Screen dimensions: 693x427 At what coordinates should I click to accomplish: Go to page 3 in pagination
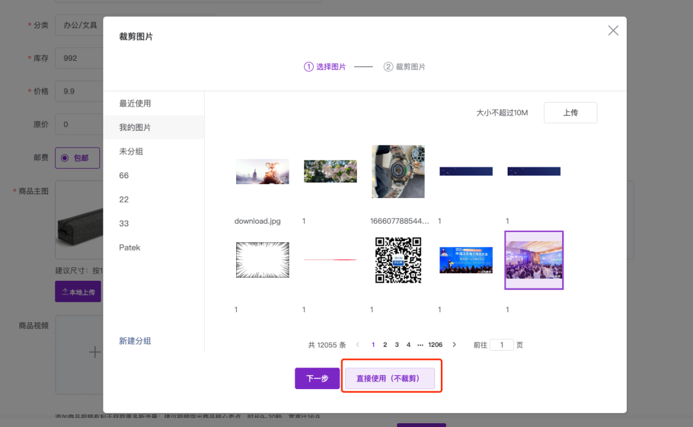tap(397, 345)
